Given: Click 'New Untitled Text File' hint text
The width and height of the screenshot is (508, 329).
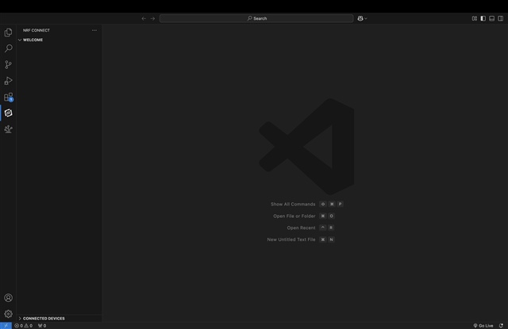Looking at the screenshot, I should (x=291, y=239).
